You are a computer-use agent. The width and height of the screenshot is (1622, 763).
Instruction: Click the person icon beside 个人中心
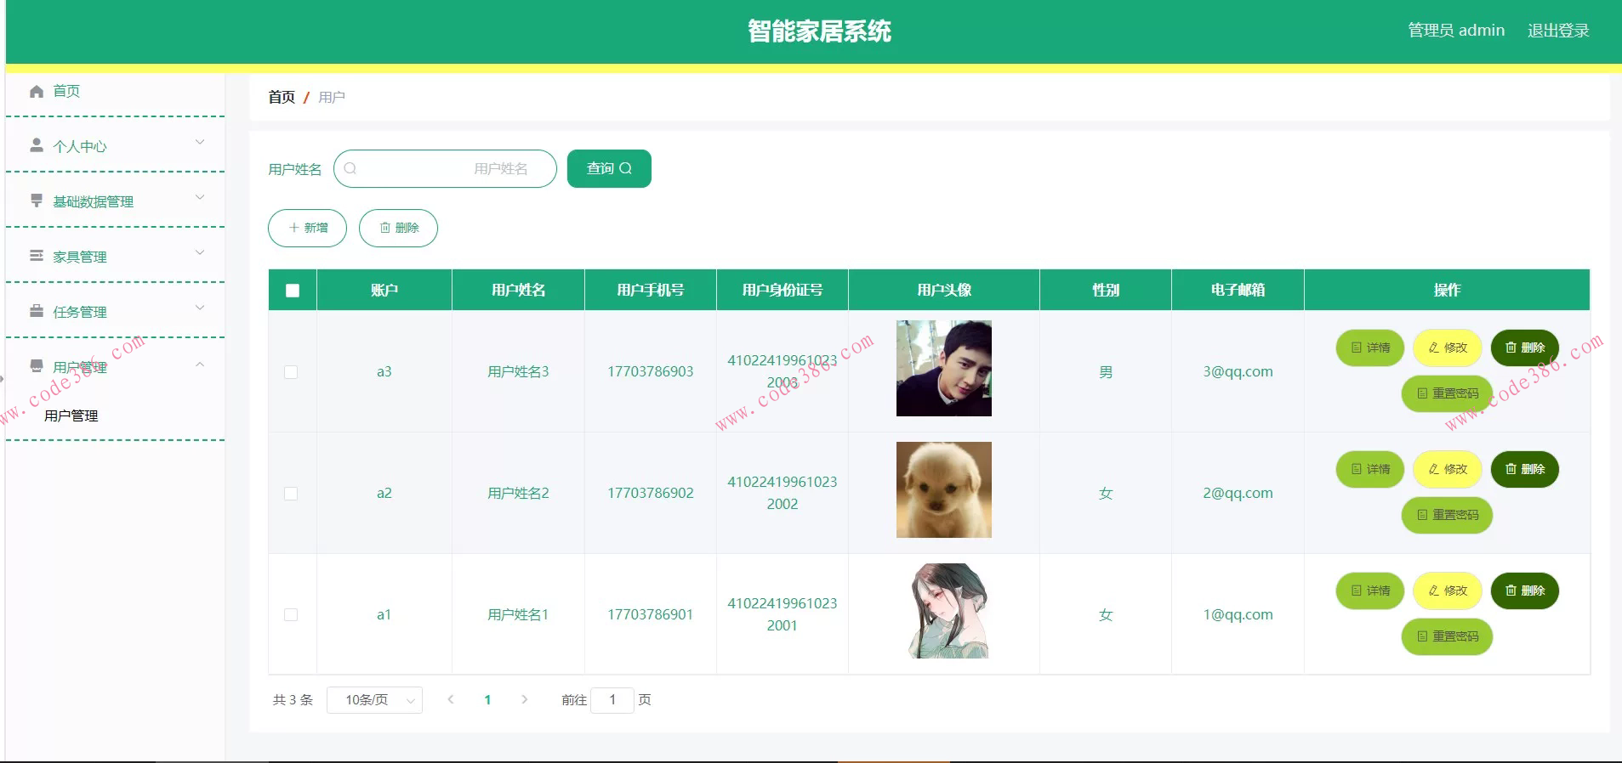point(37,145)
